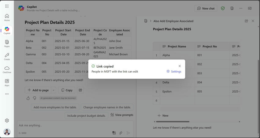Click the thumbs down feedback icon
Image resolution: width=260 pixels, height=138 pixels.
[35, 98]
